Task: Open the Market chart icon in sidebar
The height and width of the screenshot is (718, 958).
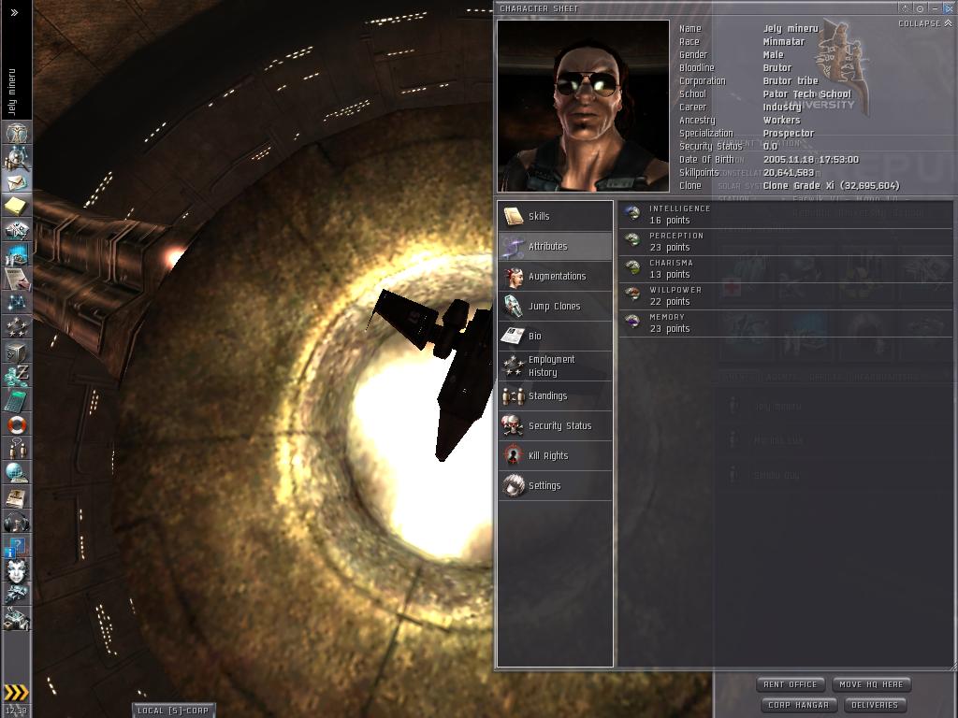Action: (17, 254)
